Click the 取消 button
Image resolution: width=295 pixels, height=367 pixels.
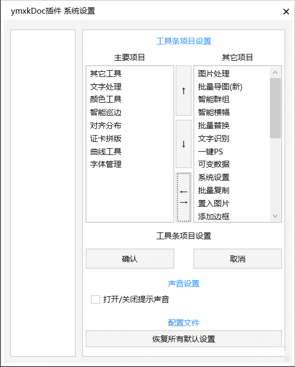pyautogui.click(x=237, y=259)
